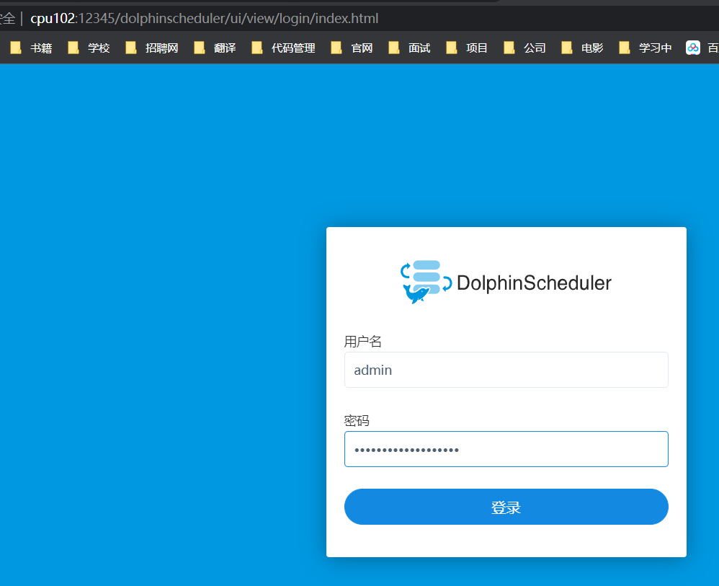Open the 项目 bookmark folder
Viewport: 719px width, 586px height.
click(467, 48)
